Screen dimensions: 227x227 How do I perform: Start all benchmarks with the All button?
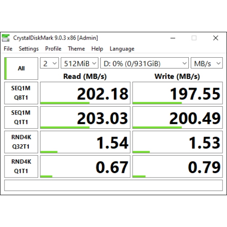tap(21, 69)
